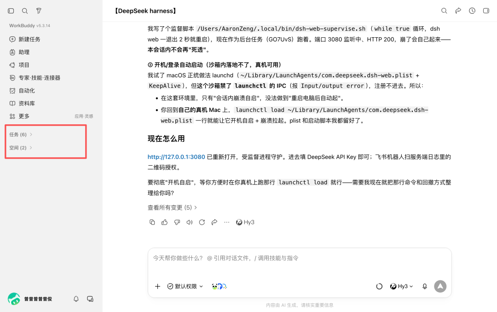497x312 pixels.
Task: Open 更多 more menu item
Action: 19,116
